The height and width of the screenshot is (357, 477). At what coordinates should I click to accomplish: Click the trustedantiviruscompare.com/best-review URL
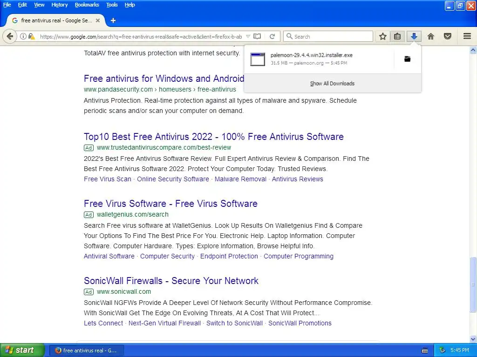pos(164,147)
